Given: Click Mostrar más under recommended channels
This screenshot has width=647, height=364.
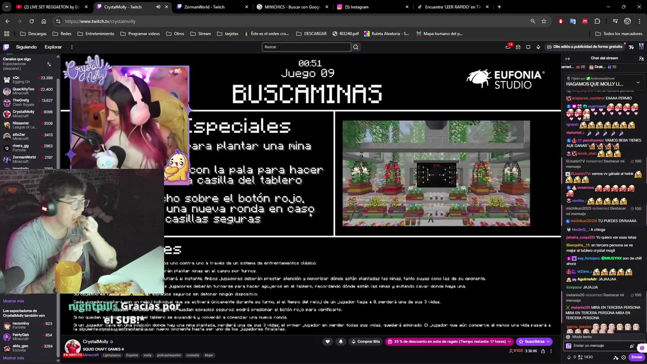Looking at the screenshot, I should click(x=14, y=358).
